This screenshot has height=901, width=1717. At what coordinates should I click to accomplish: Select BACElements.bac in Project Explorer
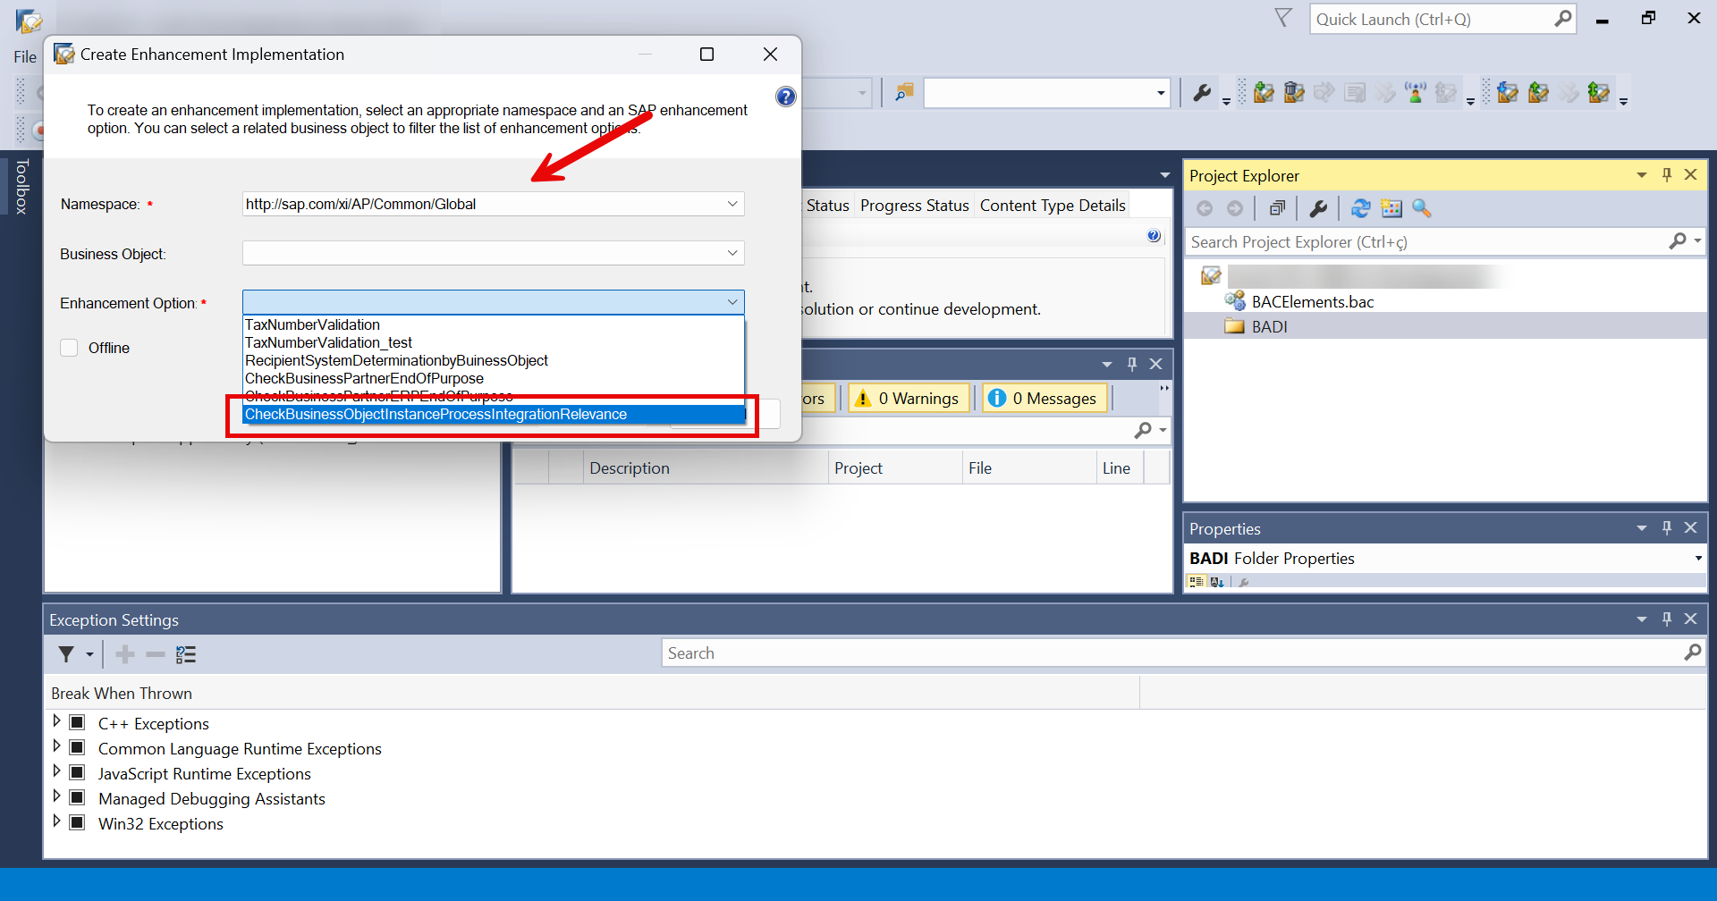(x=1312, y=301)
